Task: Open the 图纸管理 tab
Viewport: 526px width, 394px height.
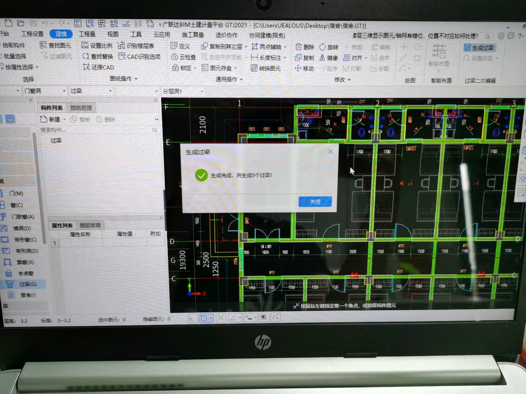Action: click(81, 108)
